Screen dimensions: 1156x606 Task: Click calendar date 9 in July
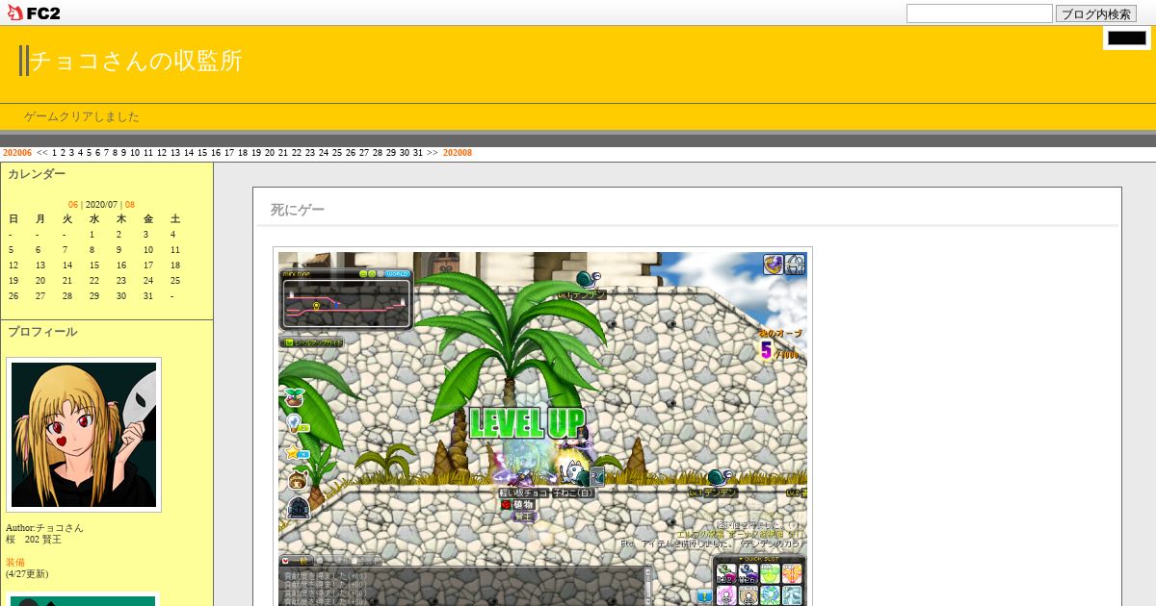pos(118,249)
